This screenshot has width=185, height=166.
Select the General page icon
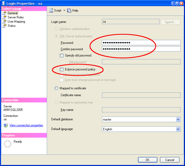point(4,13)
